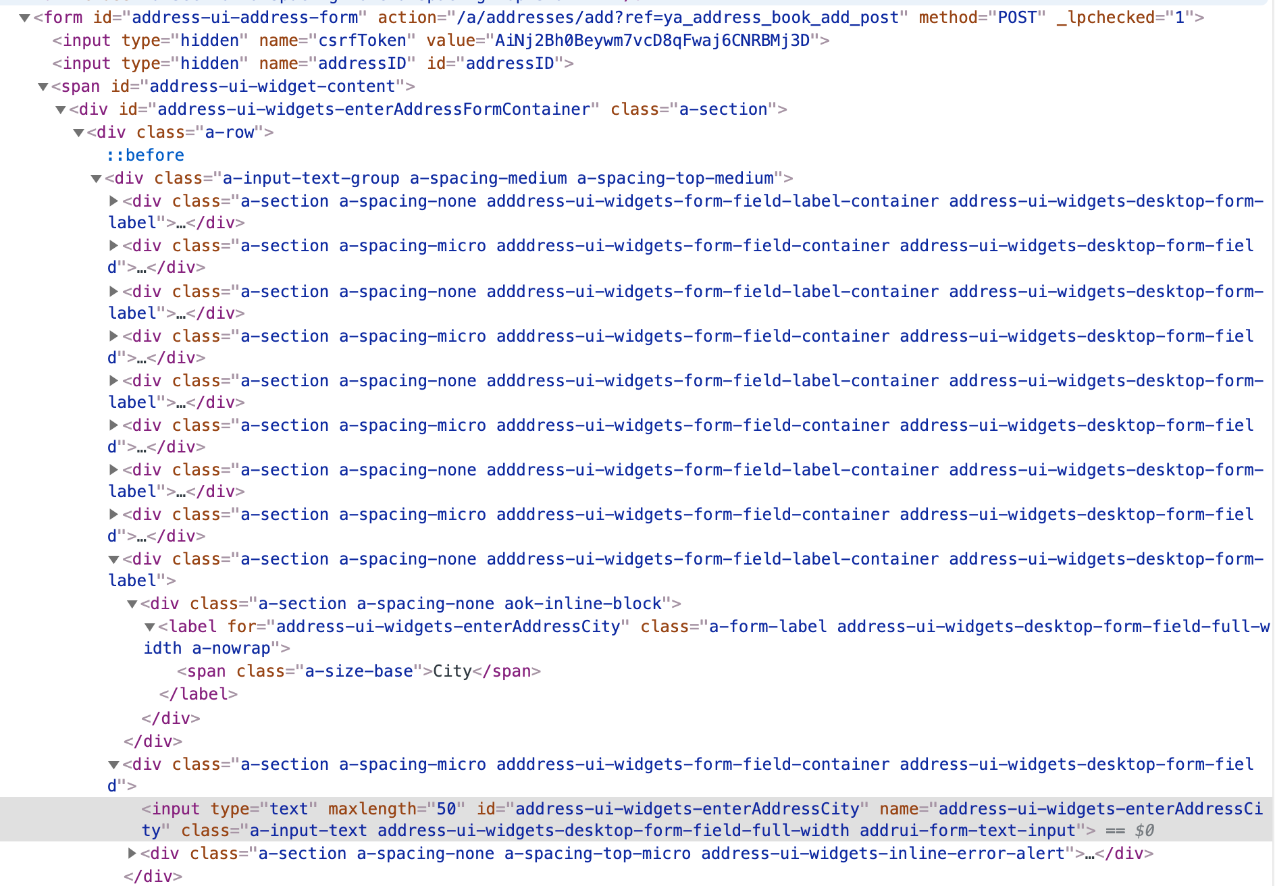Click the maxlength 50 attribute value

[446, 809]
